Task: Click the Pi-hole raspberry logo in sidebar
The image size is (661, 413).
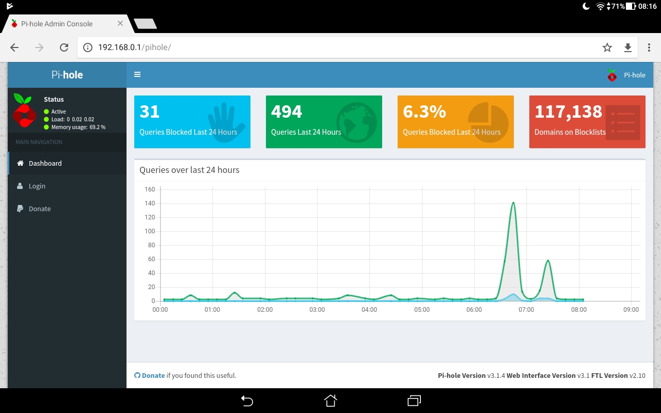Action: click(24, 110)
